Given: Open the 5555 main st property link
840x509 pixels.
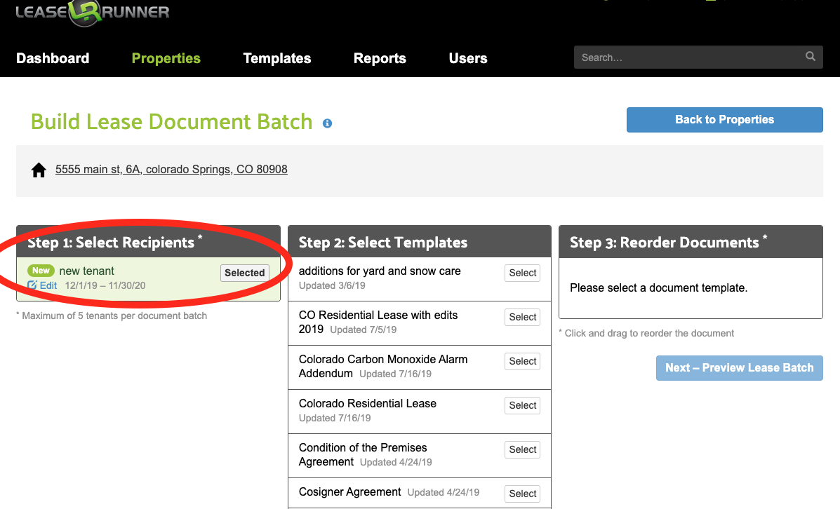Looking at the screenshot, I should 171,169.
